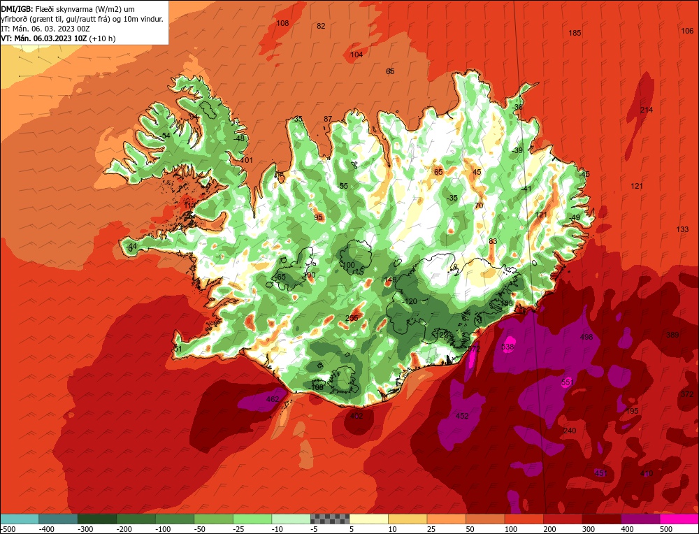Click the 'IT: Mán. 06. 03. 2023 00Z' line
The width and height of the screenshot is (699, 534).
coord(44,29)
